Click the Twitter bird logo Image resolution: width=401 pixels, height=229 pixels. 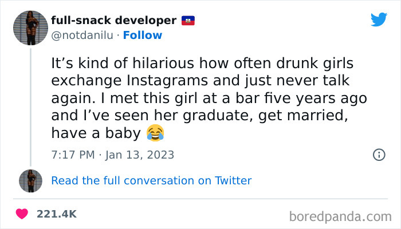[379, 20]
